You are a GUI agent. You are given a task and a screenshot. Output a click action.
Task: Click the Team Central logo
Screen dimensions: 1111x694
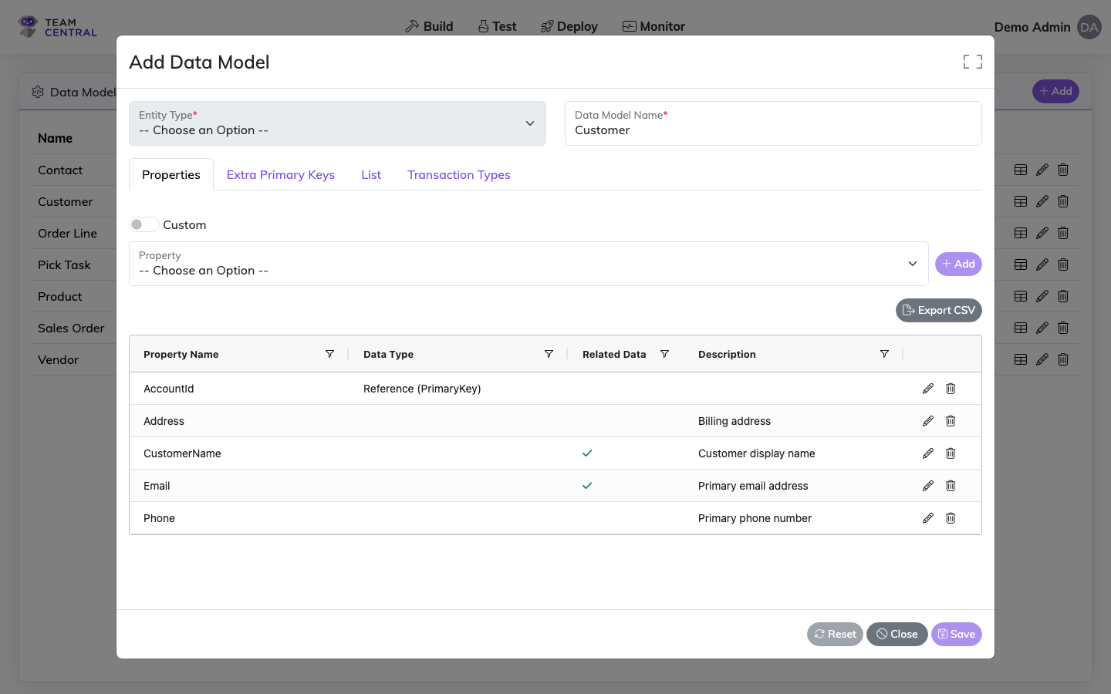tap(58, 27)
